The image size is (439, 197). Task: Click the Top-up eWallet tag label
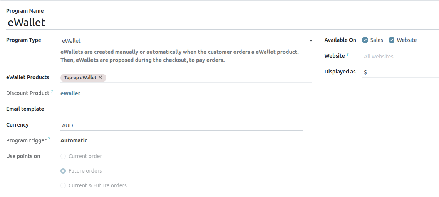tap(80, 77)
